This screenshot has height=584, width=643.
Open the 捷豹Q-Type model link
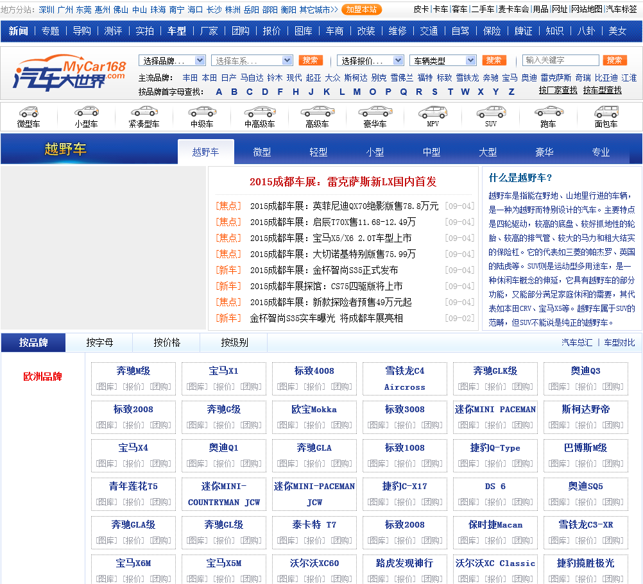(495, 447)
